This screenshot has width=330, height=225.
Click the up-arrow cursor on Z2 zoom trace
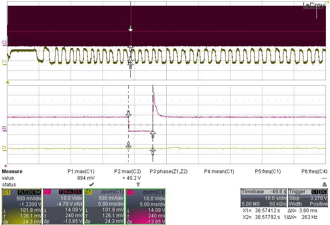pos(153,134)
